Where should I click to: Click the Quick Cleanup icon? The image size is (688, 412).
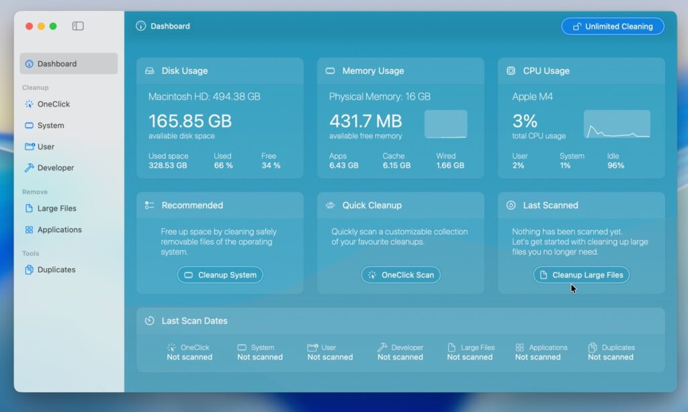(x=330, y=205)
